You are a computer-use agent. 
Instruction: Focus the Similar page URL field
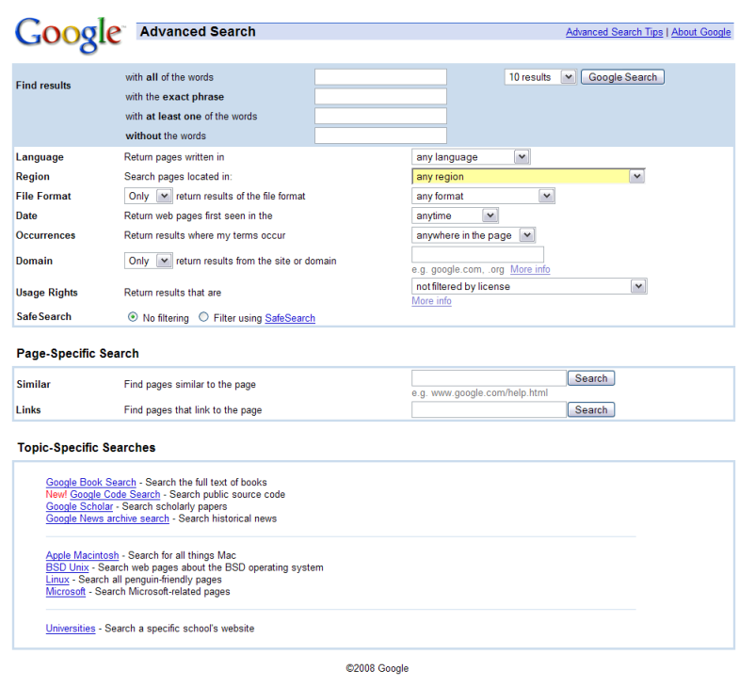[x=489, y=378]
